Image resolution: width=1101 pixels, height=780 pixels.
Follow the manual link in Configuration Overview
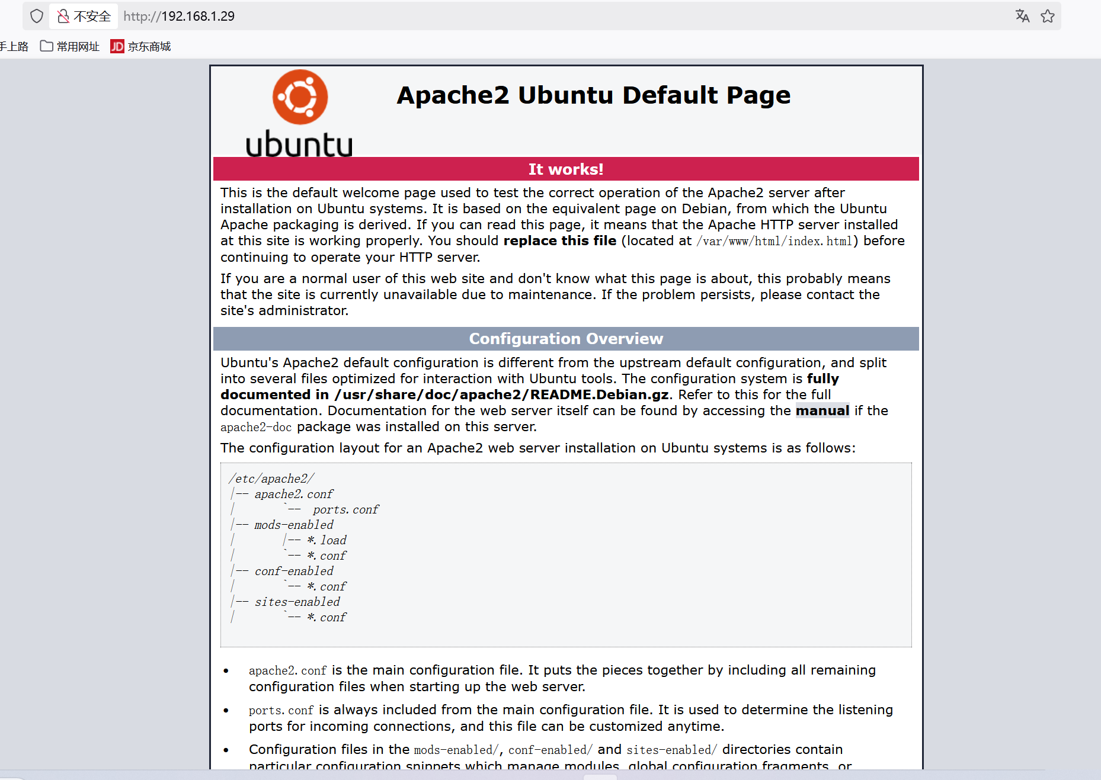click(822, 410)
